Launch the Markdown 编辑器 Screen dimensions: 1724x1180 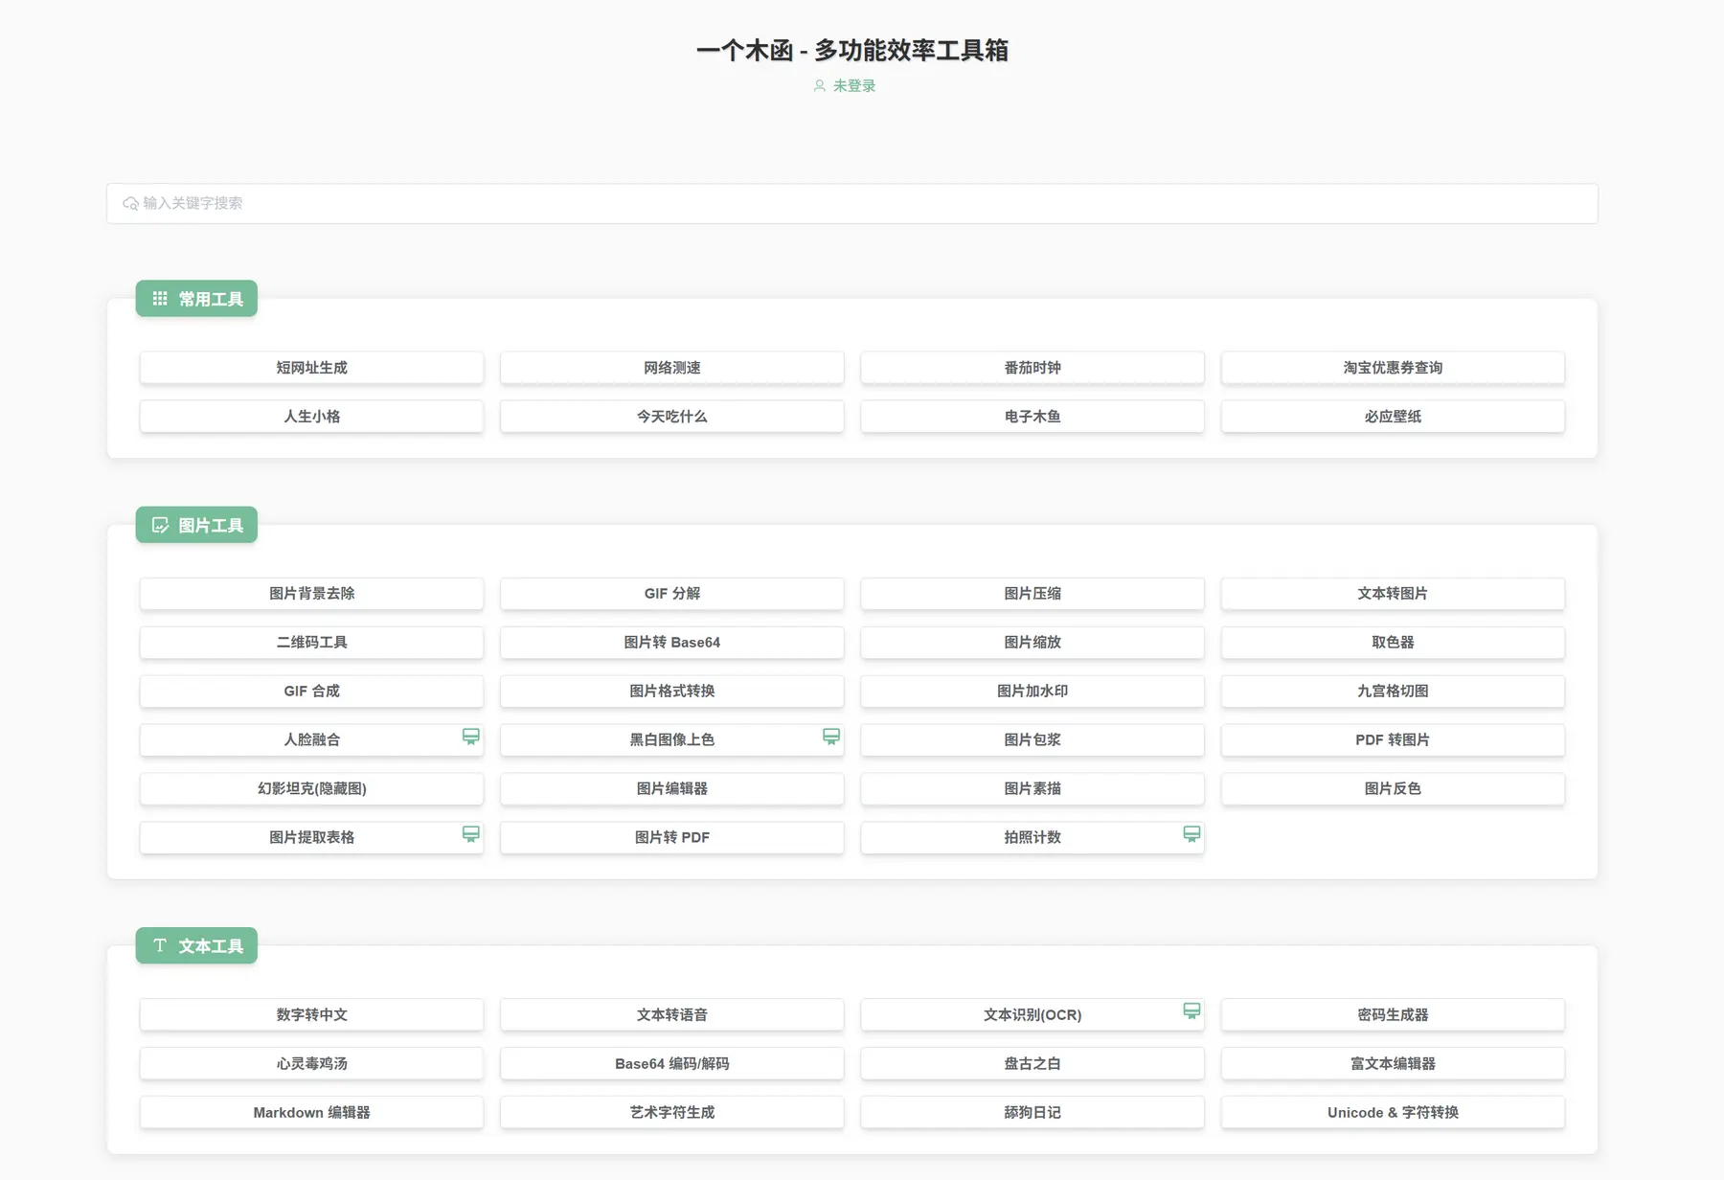click(311, 1112)
